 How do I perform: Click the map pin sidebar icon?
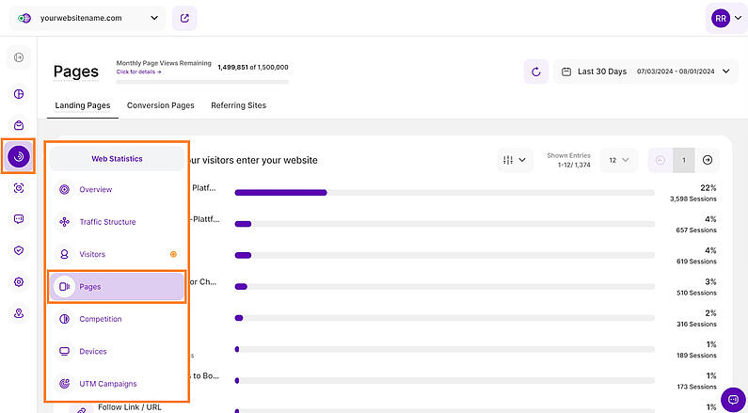click(x=19, y=313)
